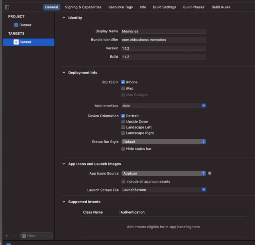Open the Build Settings tab
This screenshot has width=255, height=245.
tap(165, 7)
